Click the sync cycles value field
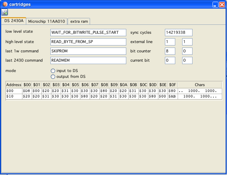This screenshot has width=227, height=175. (178, 32)
